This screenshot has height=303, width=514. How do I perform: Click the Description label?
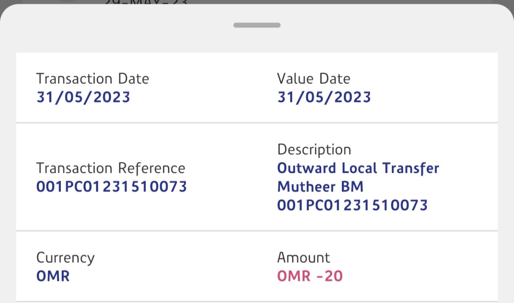click(314, 149)
